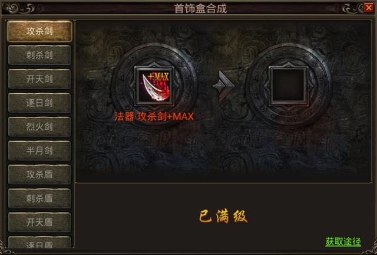Image resolution: width=377 pixels, height=255 pixels.
Task: Click the right circular stone ring frame
Action: (x=288, y=86)
